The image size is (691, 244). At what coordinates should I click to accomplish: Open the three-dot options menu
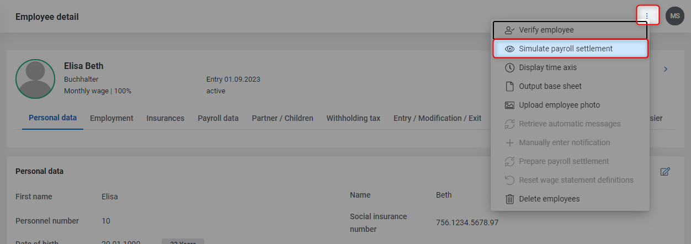point(647,16)
